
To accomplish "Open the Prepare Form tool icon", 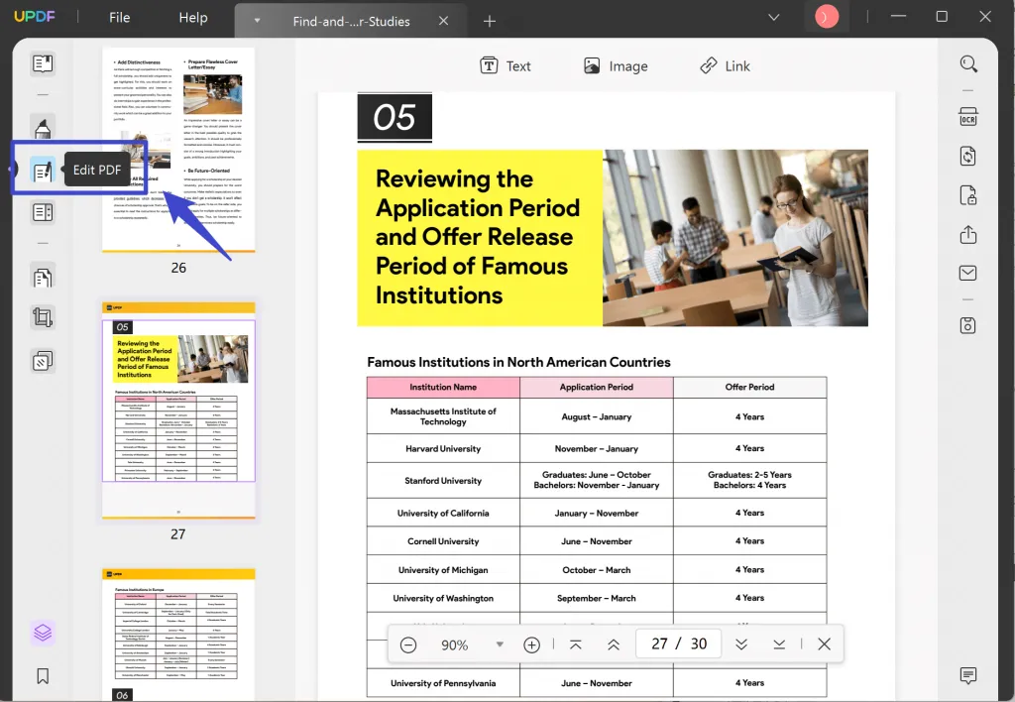I will [43, 212].
